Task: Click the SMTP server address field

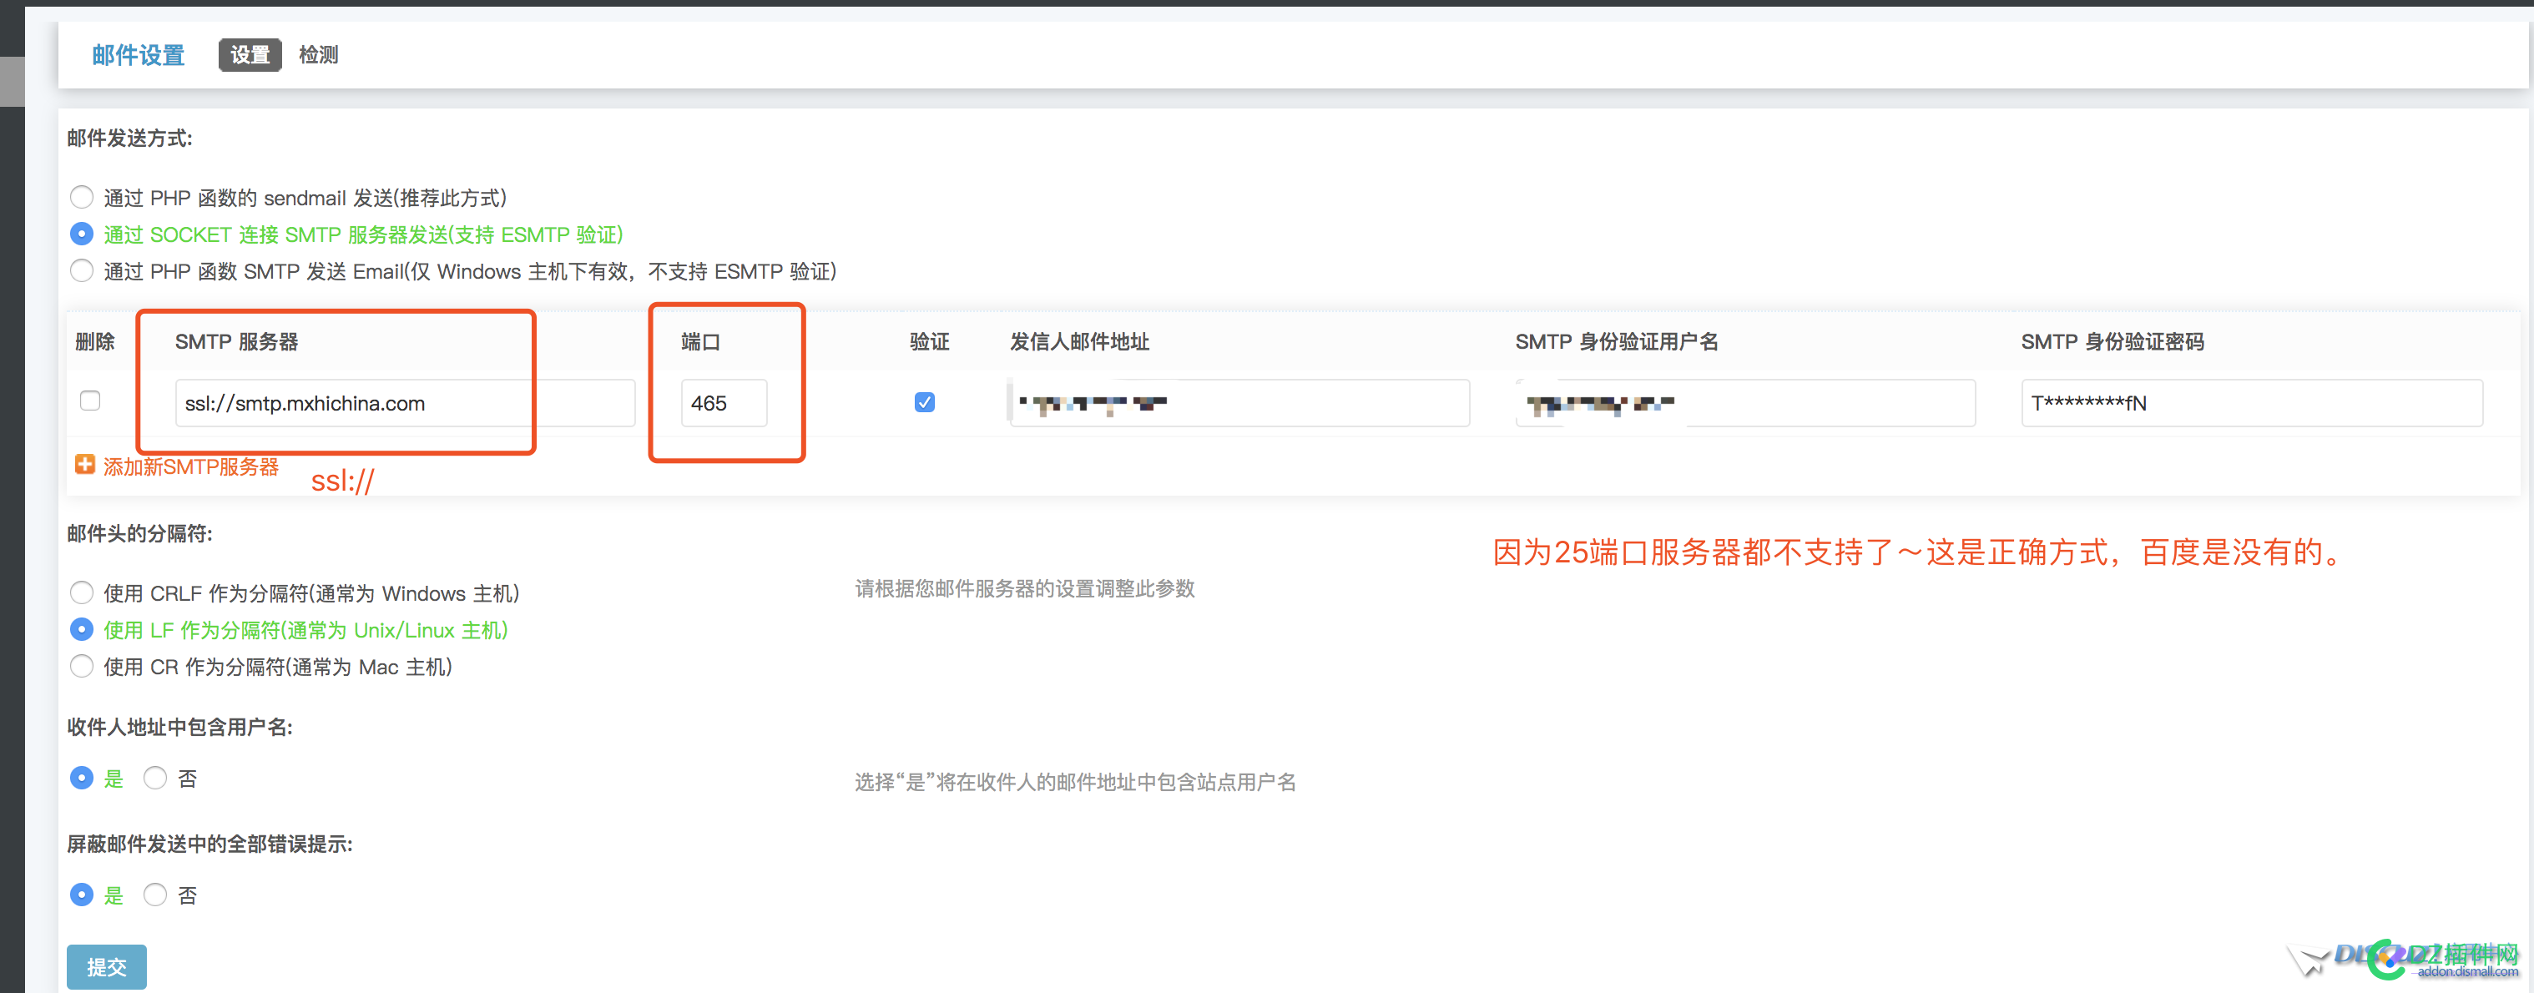Action: [x=406, y=403]
